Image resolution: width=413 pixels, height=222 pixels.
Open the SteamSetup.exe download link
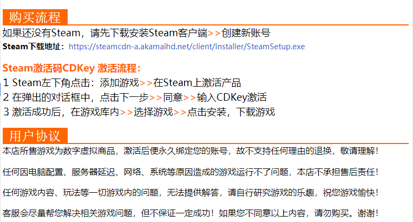(187, 47)
